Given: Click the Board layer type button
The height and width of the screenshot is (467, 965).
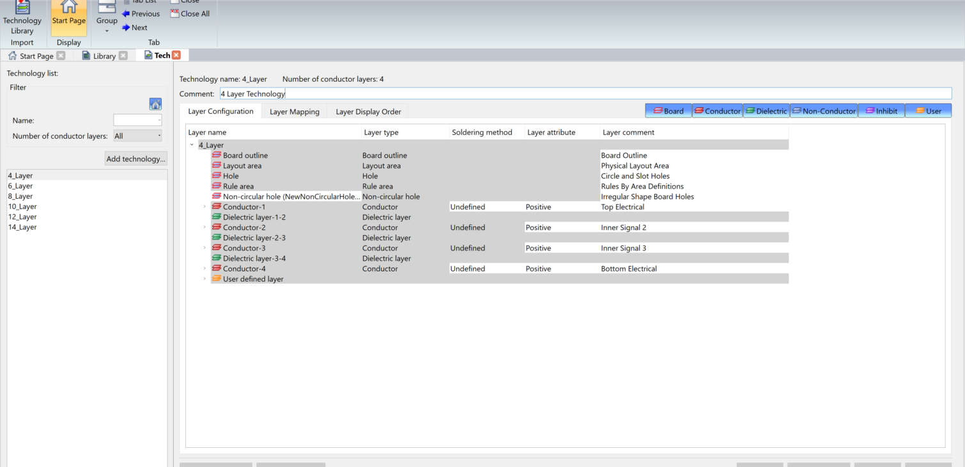Looking at the screenshot, I should pos(668,111).
